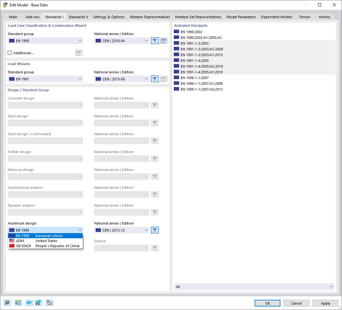The height and width of the screenshot is (310, 342).
Task: Open the Units and Decimal Places settings
Action: pos(18,303)
